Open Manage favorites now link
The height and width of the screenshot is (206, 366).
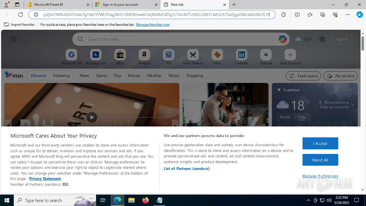tap(153, 25)
